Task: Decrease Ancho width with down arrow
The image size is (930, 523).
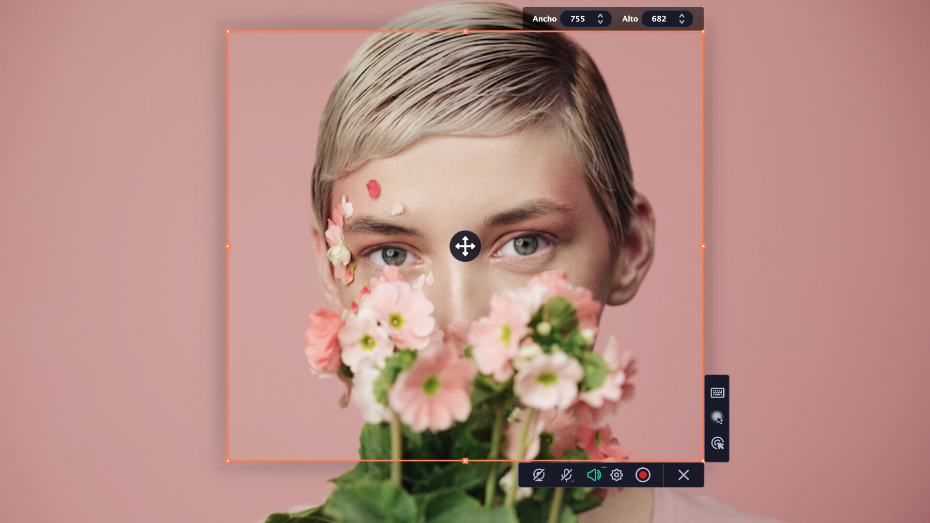Action: click(600, 22)
